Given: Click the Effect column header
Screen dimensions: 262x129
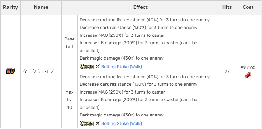Looking at the screenshot, I should coord(140,7).
